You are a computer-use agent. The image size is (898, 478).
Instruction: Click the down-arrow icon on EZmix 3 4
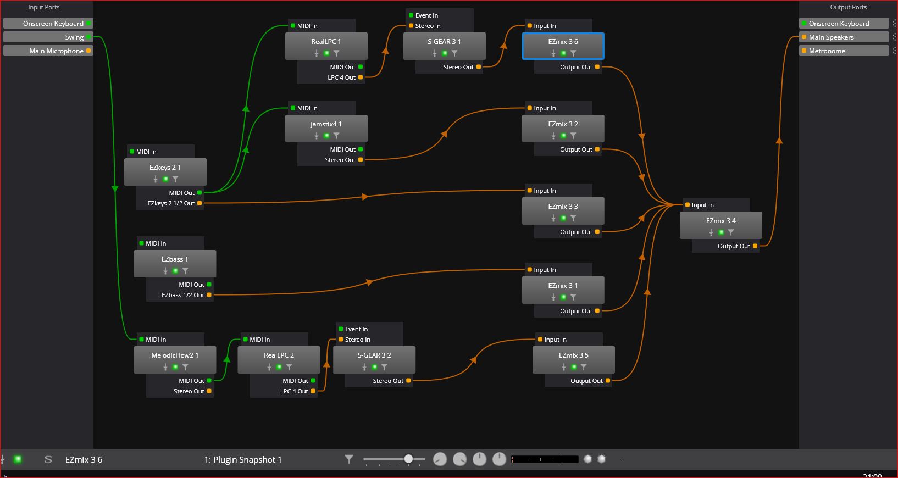click(x=711, y=232)
